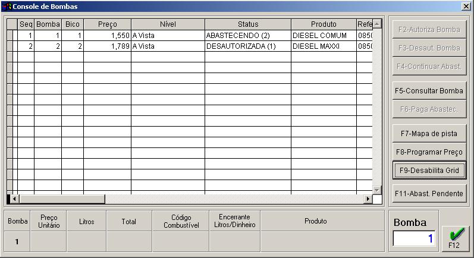
Task: Click the grid's scroll right arrow
Action: click(368, 199)
